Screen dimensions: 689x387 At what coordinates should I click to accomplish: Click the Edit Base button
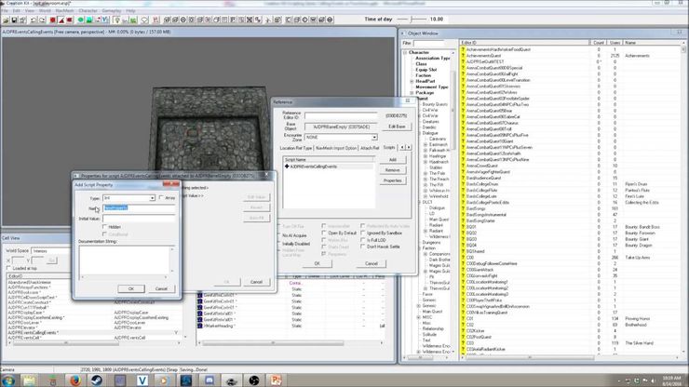pos(397,126)
